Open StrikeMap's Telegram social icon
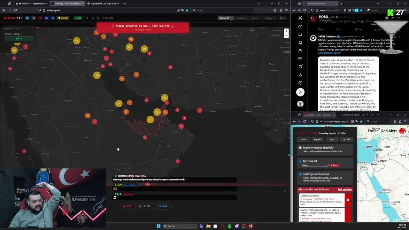Viewport: 409px width, 230px height. point(27,18)
